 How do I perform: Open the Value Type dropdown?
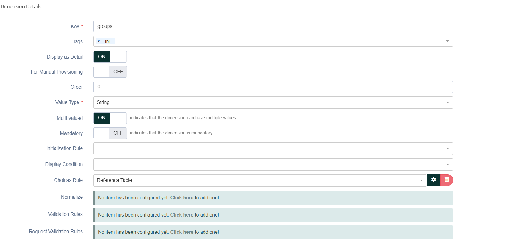273,102
